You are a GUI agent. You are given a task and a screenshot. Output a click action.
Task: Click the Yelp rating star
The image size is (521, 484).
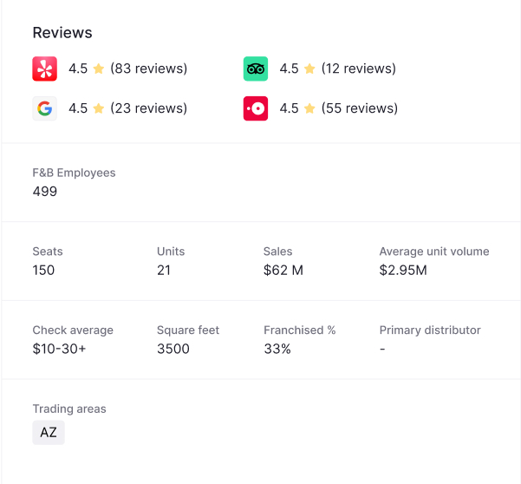(99, 69)
